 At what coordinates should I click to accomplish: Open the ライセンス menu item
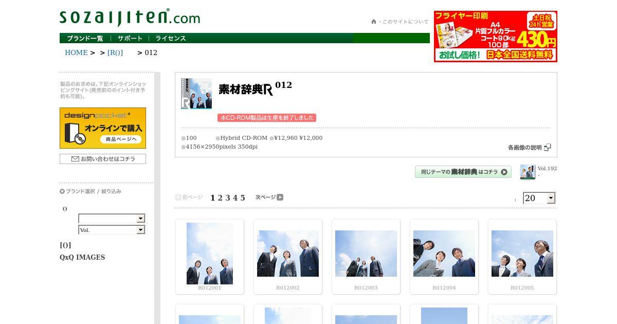171,38
